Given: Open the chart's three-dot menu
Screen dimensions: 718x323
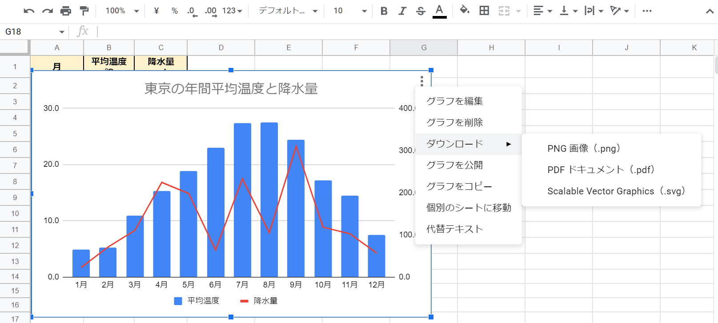Looking at the screenshot, I should (421, 81).
